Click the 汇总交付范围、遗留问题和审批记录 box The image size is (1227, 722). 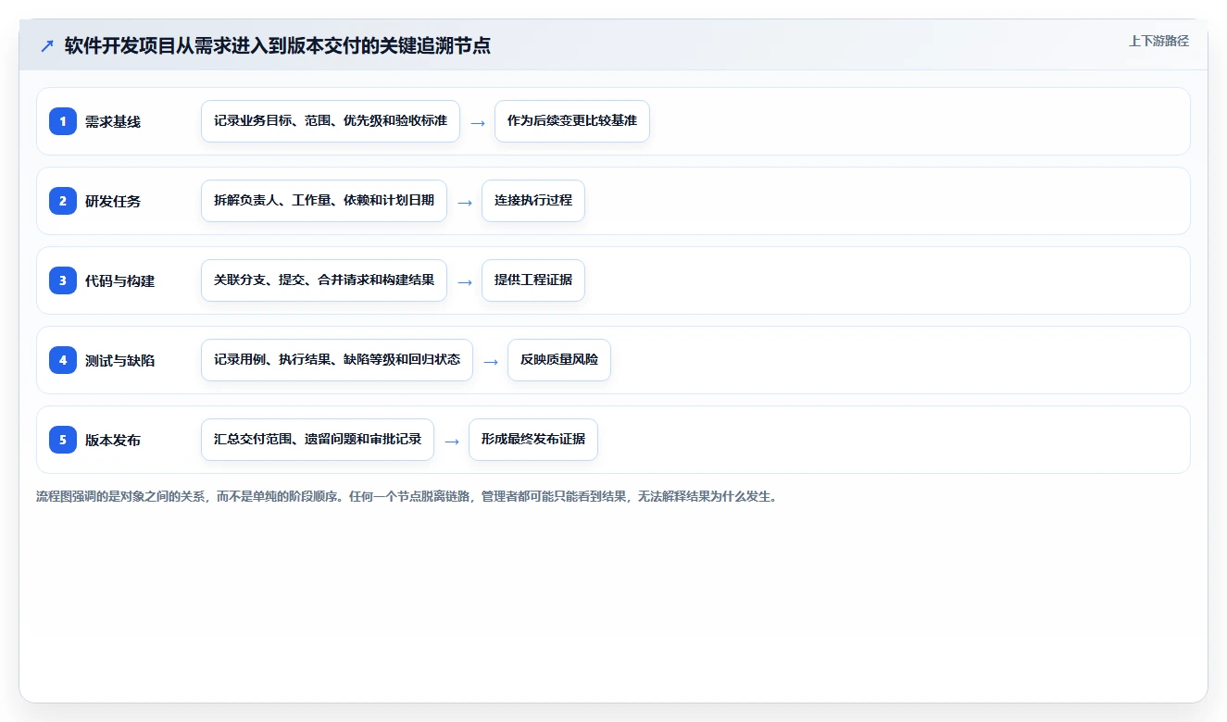(x=318, y=440)
